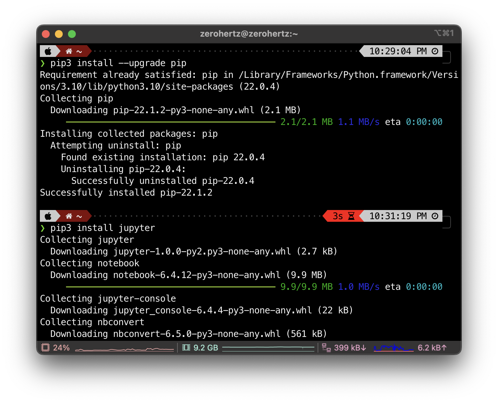Click the CPU usage graph in status bar
Viewport: 498px width, 403px height.
pyautogui.click(x=124, y=349)
